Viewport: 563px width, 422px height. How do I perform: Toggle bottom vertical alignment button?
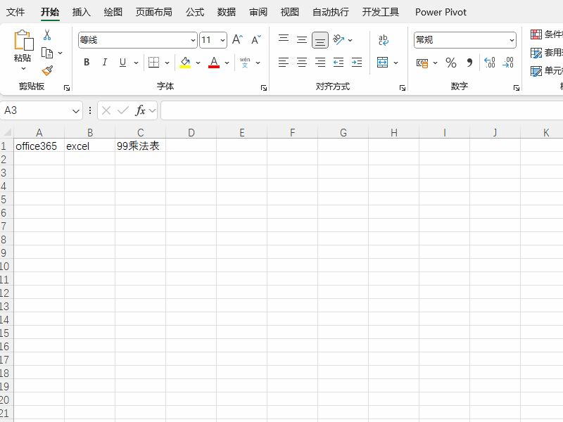click(320, 40)
